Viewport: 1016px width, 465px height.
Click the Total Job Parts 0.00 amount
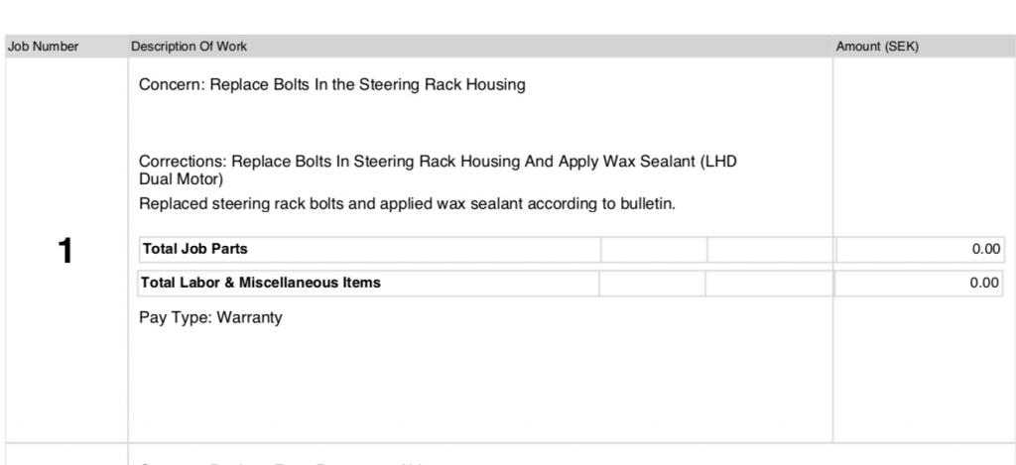pyautogui.click(x=985, y=250)
